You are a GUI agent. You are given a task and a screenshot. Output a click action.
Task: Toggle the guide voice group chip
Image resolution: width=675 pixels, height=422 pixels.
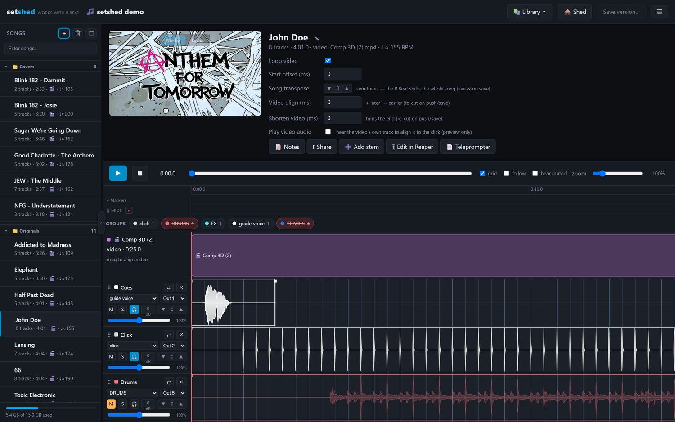[251, 224]
